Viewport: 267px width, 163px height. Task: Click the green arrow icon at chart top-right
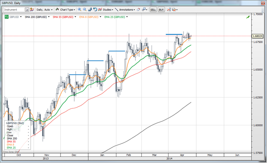tap(248, 17)
